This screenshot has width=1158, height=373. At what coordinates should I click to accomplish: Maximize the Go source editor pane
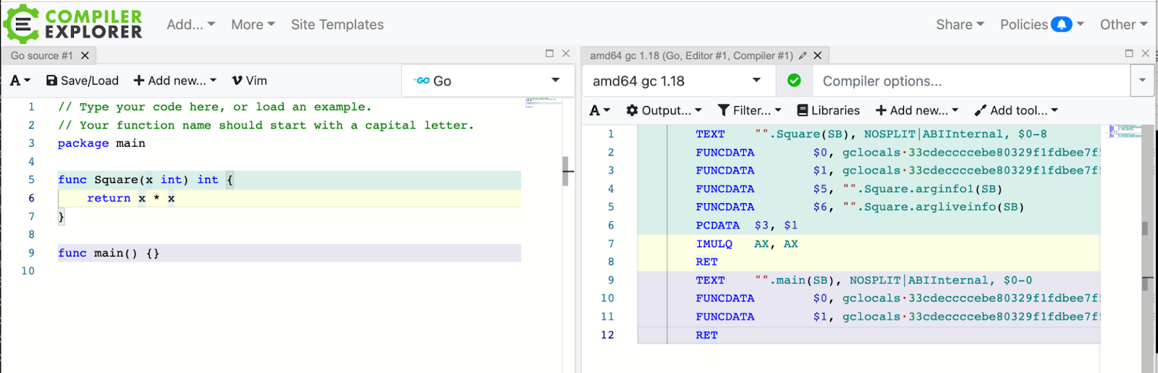click(x=549, y=53)
